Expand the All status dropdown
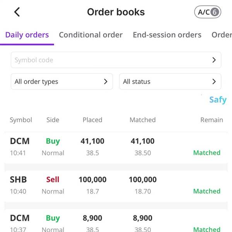The height and width of the screenshot is (232, 232). (170, 82)
